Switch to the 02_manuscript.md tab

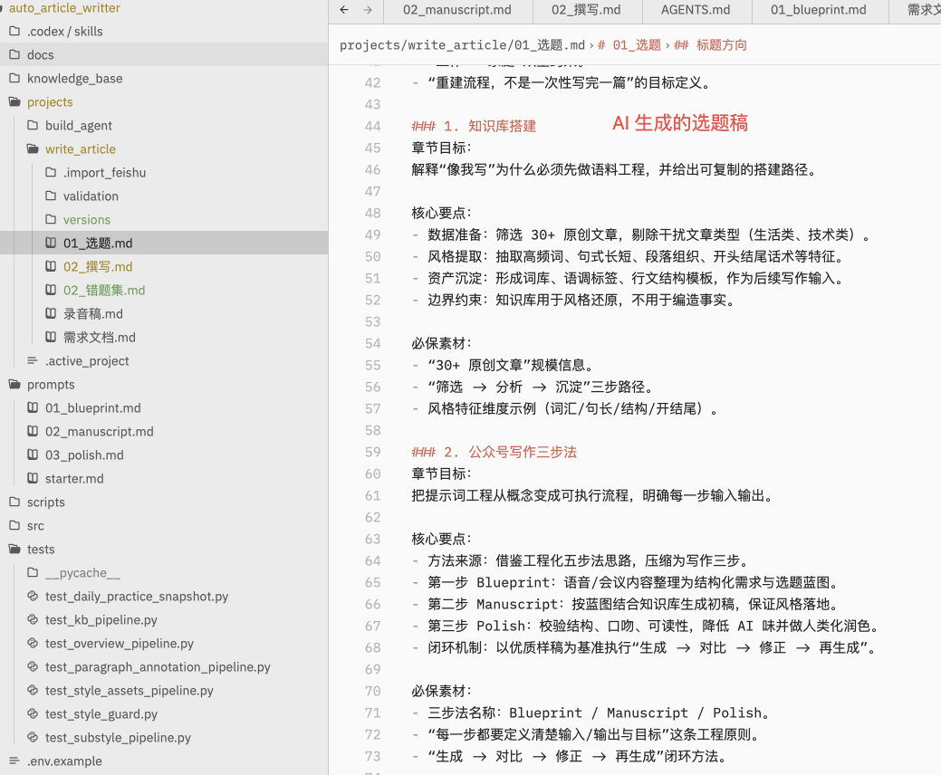(x=457, y=10)
